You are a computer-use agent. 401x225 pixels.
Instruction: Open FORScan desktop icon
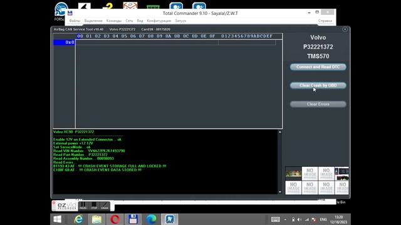point(61,11)
